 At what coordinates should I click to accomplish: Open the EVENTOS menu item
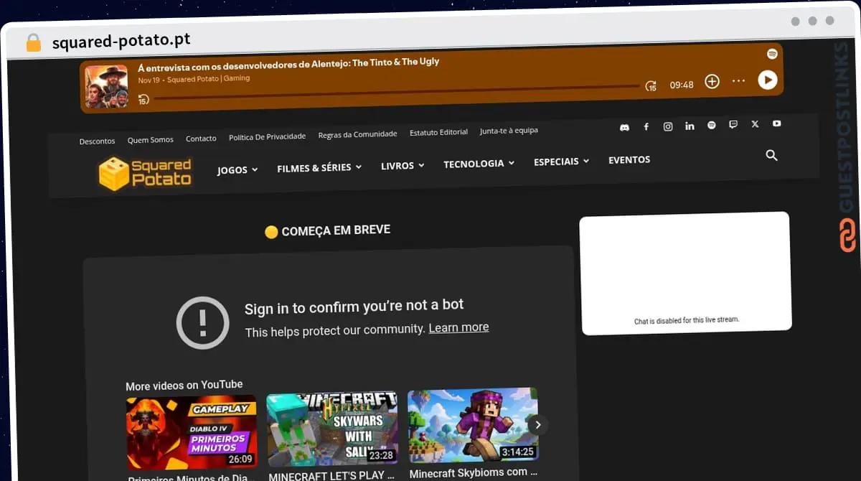[629, 160]
